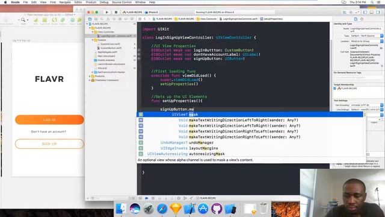This screenshot has width=385, height=217.
Task: Open Sketch app from the Dock
Action: click(x=176, y=209)
